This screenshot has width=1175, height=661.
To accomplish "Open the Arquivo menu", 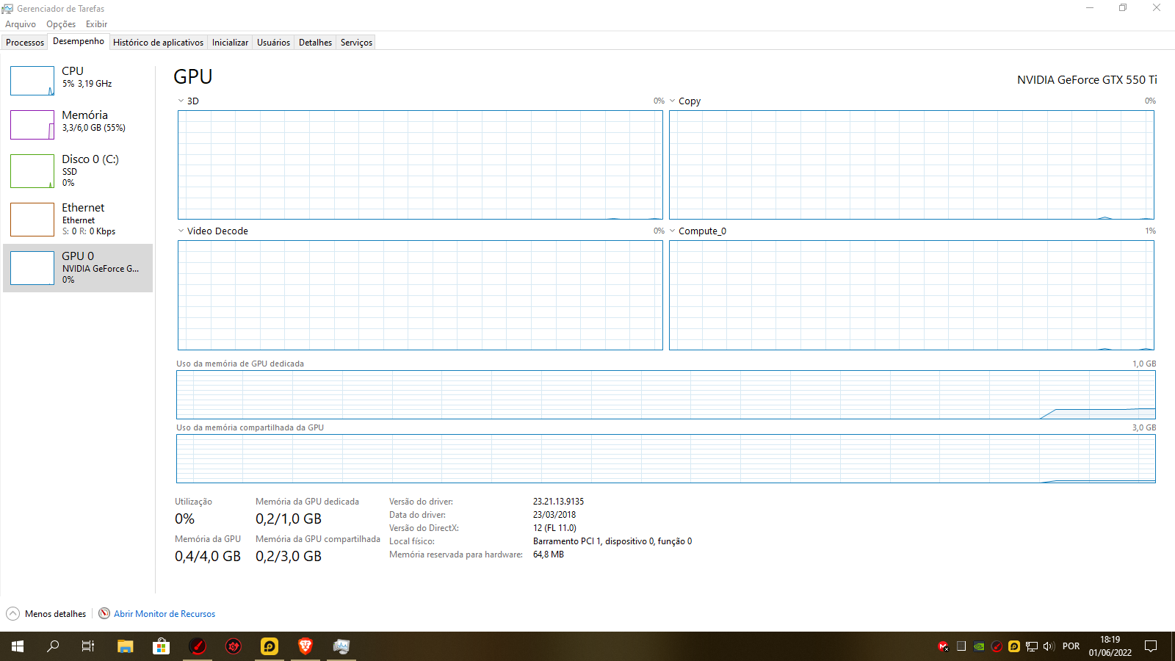I will coord(21,24).
